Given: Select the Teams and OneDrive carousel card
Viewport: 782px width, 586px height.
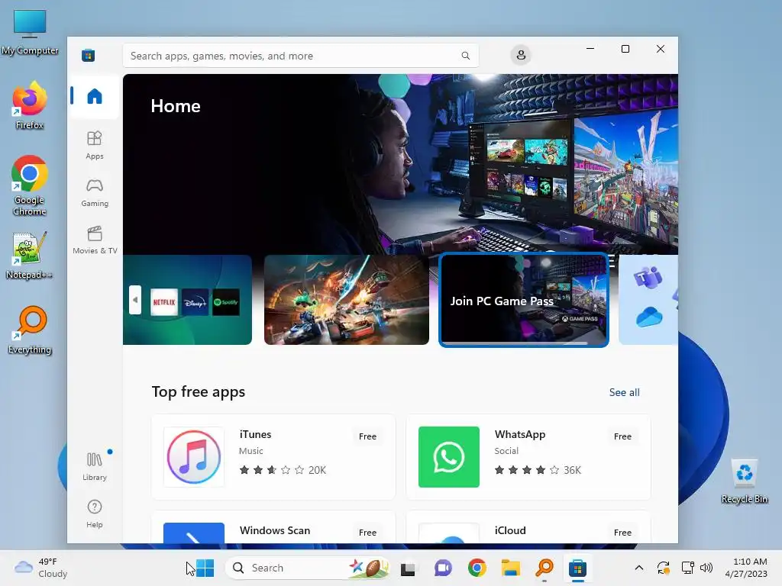Looking at the screenshot, I should click(x=648, y=300).
